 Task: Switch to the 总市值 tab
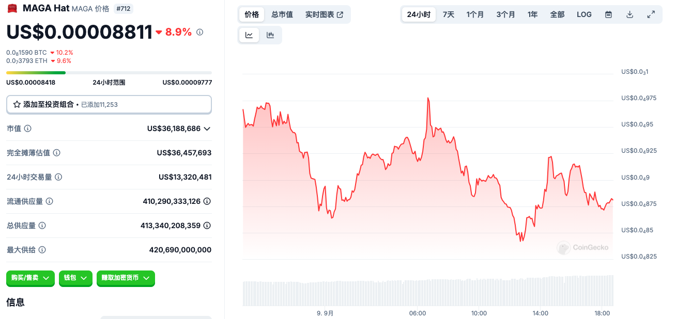point(282,14)
